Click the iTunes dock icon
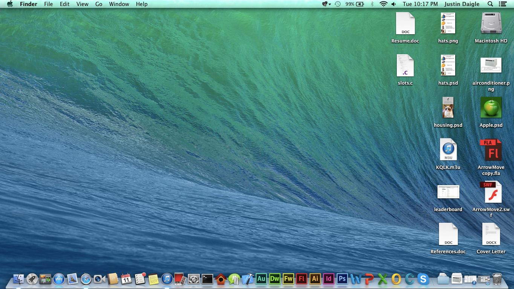The width and height of the screenshot is (514, 289). pyautogui.click(x=167, y=279)
